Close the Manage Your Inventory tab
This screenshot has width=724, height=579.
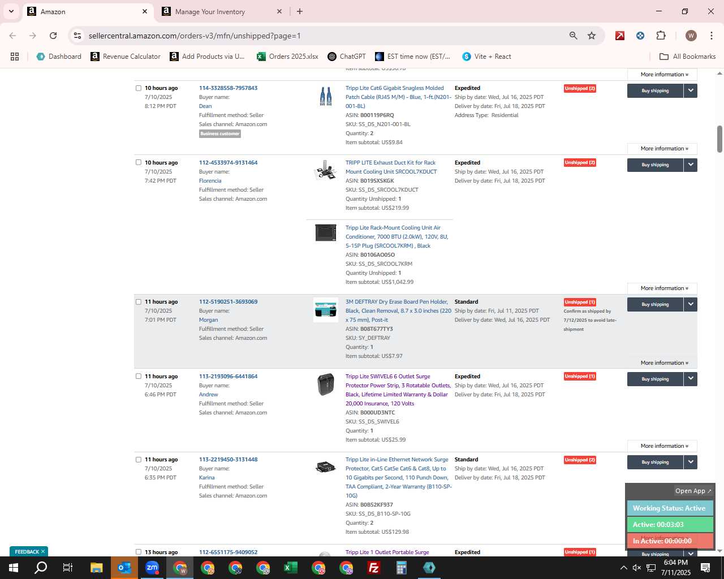(x=279, y=11)
